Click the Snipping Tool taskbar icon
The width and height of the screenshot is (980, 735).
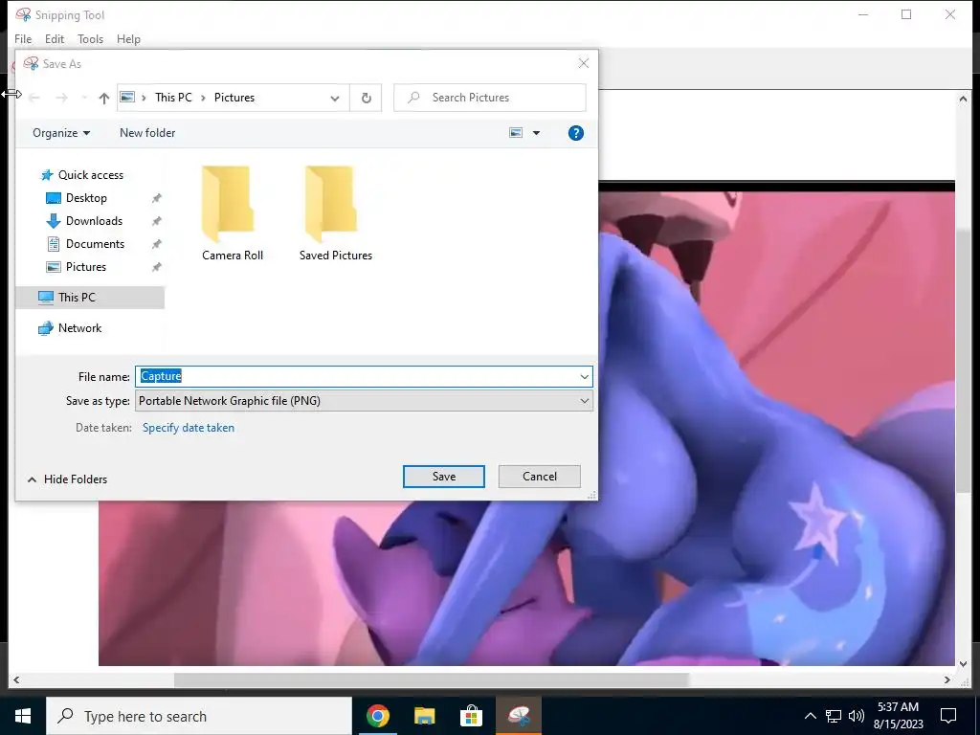(x=519, y=716)
